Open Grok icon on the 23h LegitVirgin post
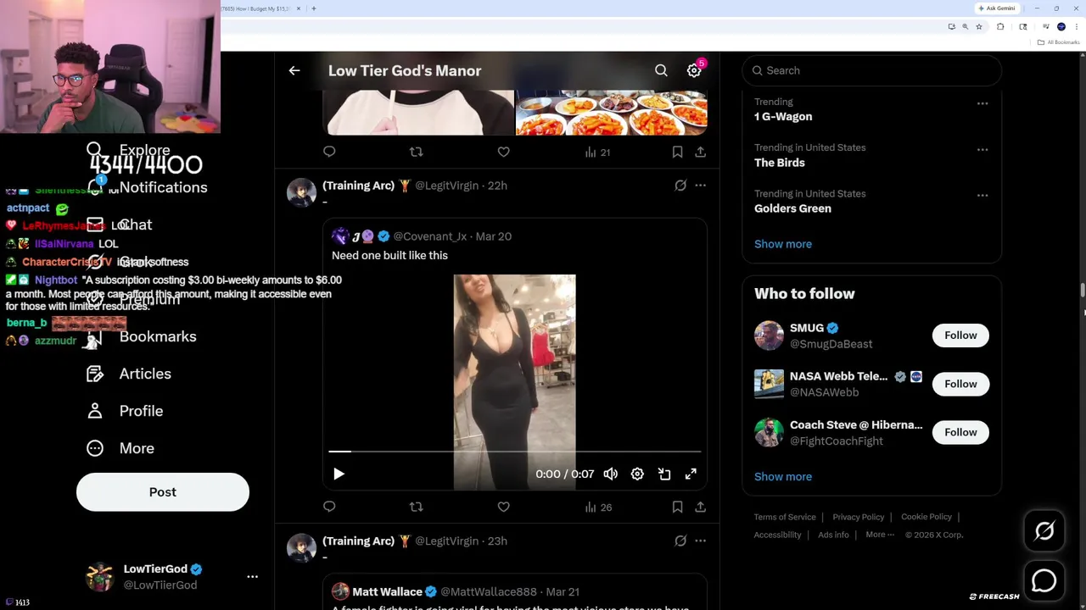1086x610 pixels. (x=680, y=541)
